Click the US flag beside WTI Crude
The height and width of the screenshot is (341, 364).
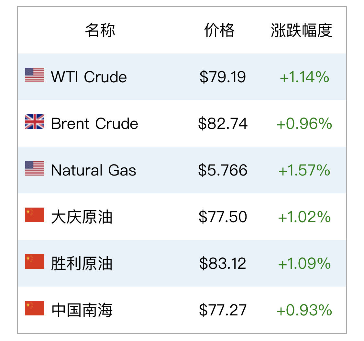click(35, 75)
